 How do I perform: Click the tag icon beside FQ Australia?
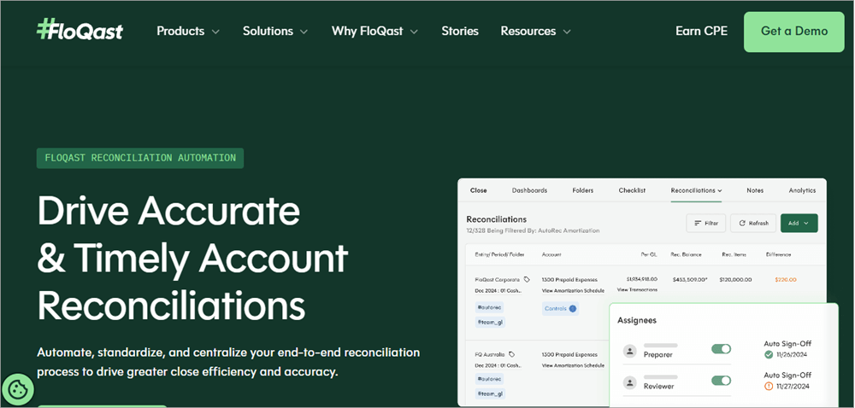(x=511, y=353)
